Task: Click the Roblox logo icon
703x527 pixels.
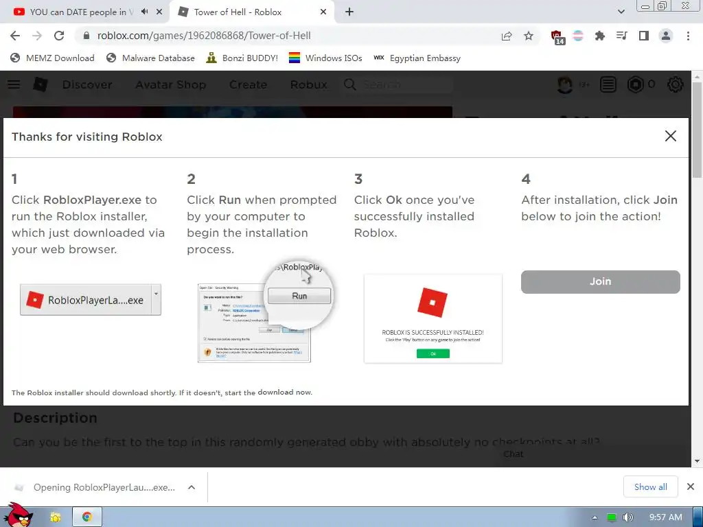Action: coord(40,84)
